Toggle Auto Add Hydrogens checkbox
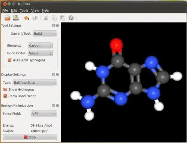 [10, 60]
